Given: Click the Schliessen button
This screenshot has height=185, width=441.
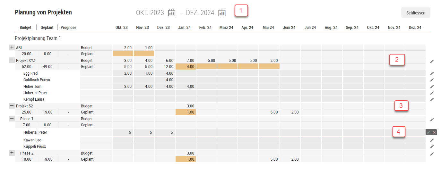Looking at the screenshot, I should tap(416, 13).
